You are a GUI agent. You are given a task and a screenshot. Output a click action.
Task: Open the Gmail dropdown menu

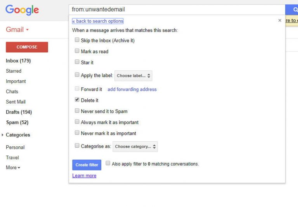(x=17, y=30)
